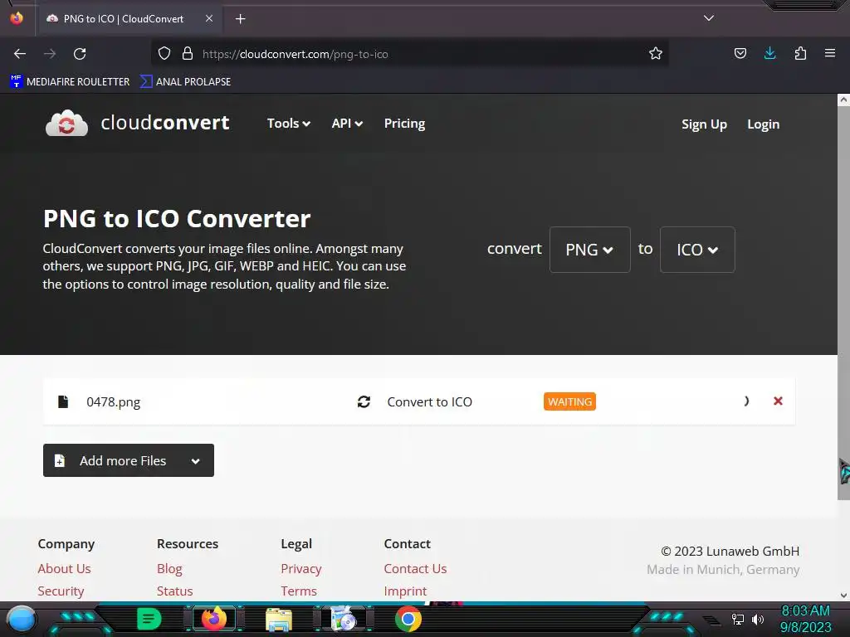Viewport: 850px width, 637px height.
Task: Open the Pocket save icon
Action: [x=740, y=54]
